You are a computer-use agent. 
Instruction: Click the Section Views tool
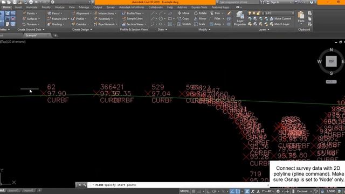[134, 24]
